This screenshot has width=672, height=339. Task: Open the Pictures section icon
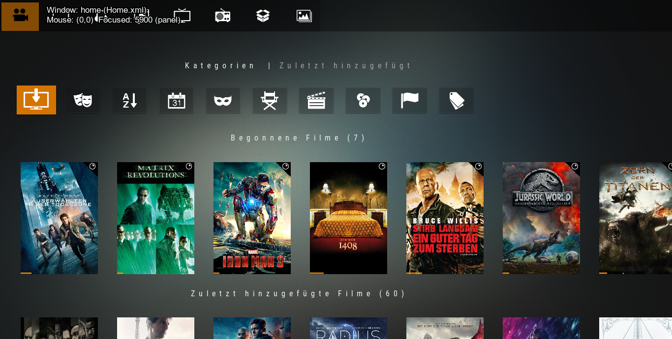point(304,16)
